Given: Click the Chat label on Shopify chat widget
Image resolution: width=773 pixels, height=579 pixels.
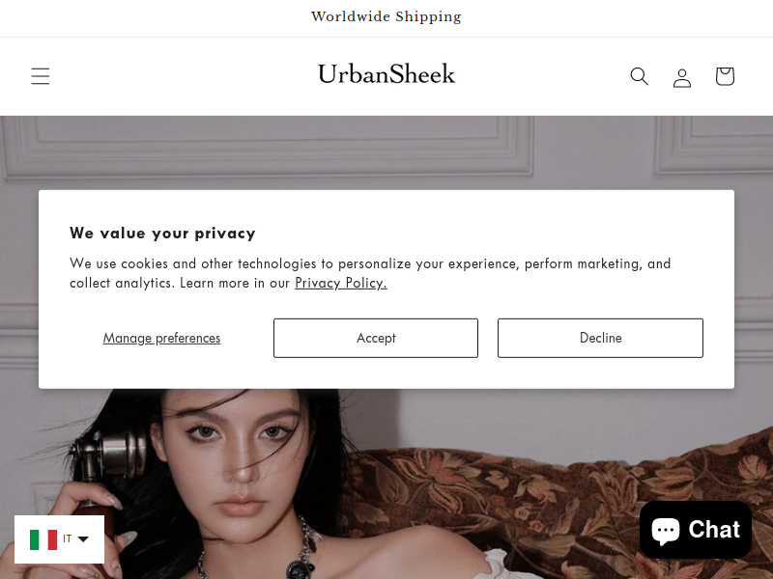Looking at the screenshot, I should tap(714, 530).
